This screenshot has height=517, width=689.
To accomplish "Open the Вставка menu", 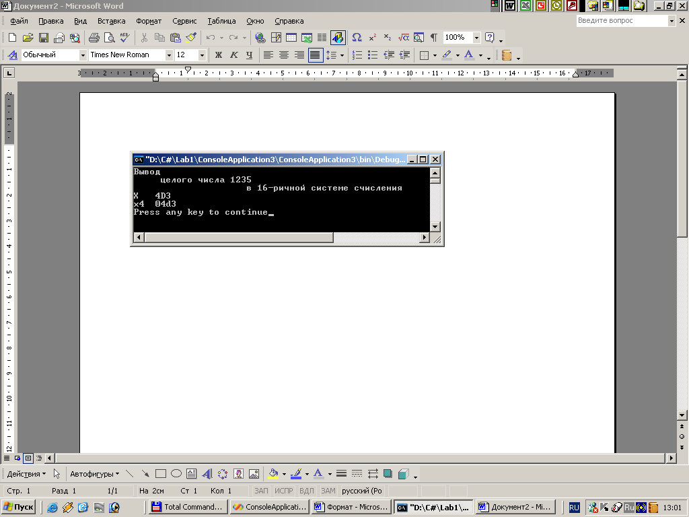I will click(111, 21).
